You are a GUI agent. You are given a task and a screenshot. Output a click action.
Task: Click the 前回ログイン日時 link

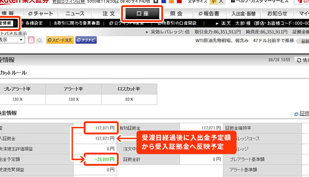pyautogui.click(x=69, y=1)
